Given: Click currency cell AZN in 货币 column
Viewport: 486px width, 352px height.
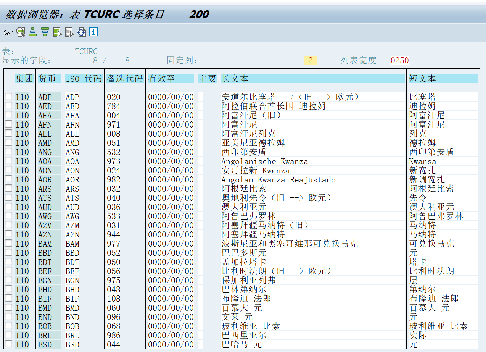Looking at the screenshot, I should (45, 234).
